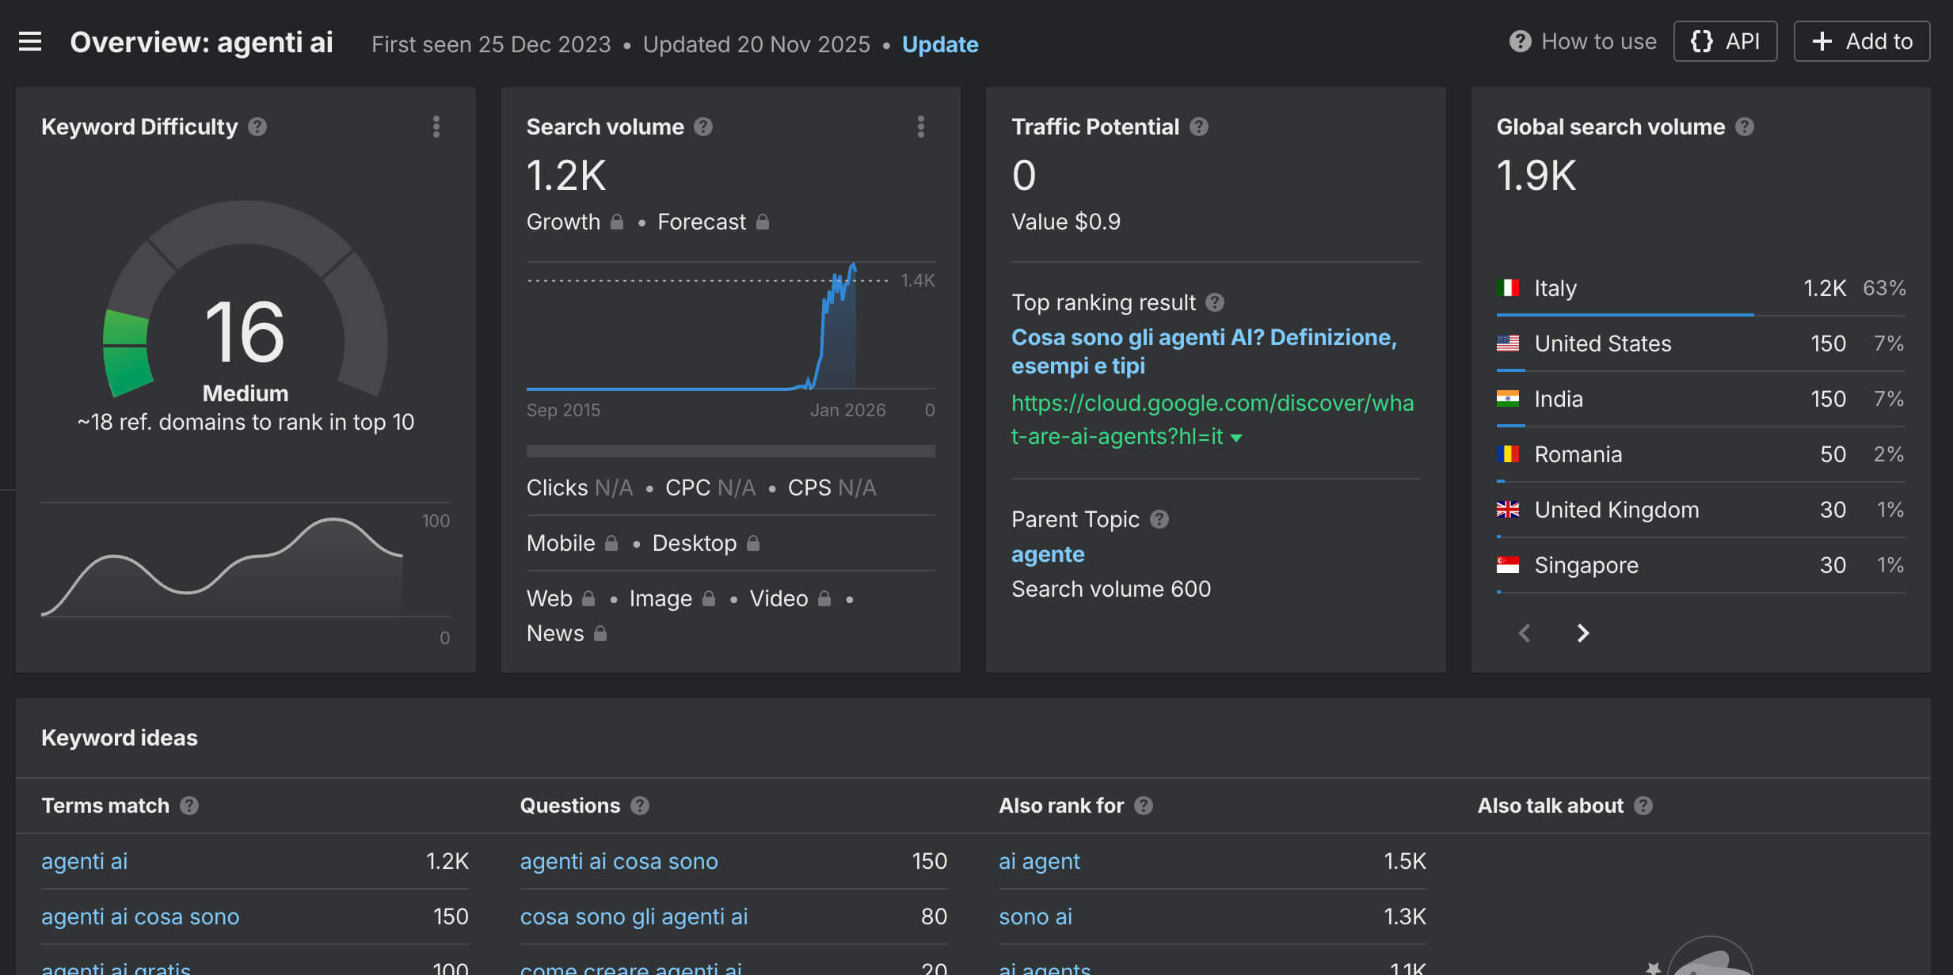1953x975 pixels.
Task: Select the Singapore country row
Action: click(x=1700, y=565)
